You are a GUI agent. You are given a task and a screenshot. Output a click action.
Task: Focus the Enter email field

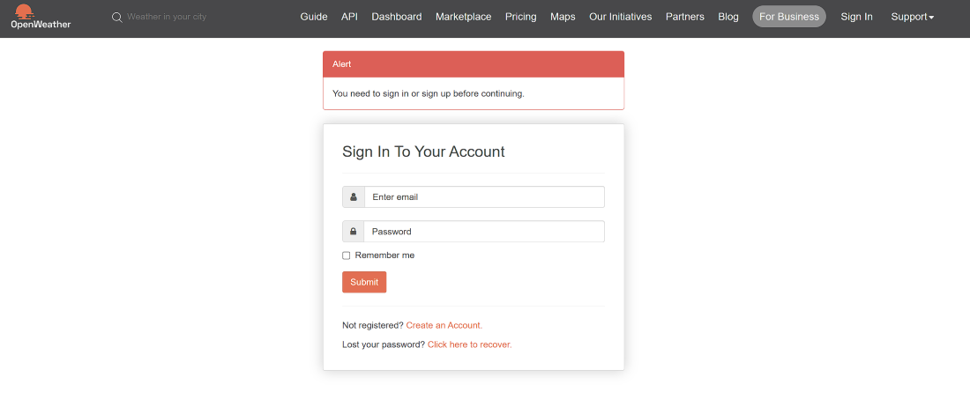[x=484, y=197]
